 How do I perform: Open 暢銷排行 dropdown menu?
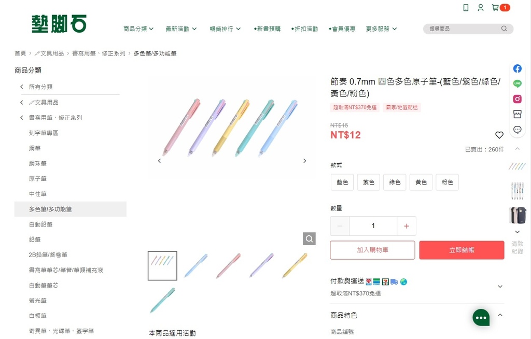tap(225, 29)
